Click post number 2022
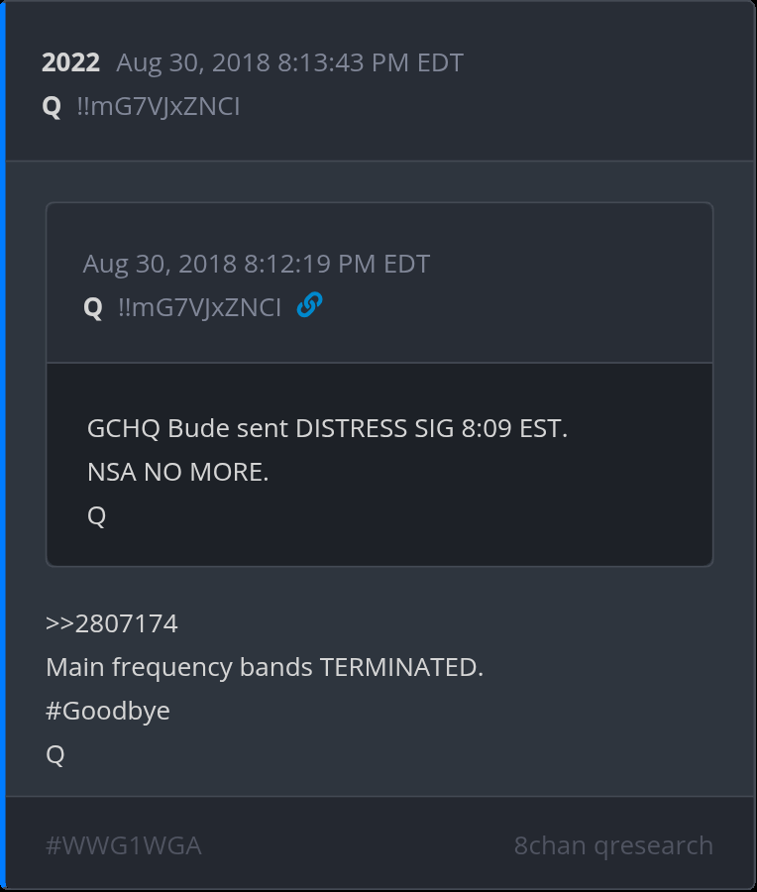 (x=70, y=63)
